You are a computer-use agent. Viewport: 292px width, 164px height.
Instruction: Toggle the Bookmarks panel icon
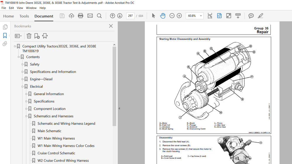pyautogui.click(x=5, y=35)
